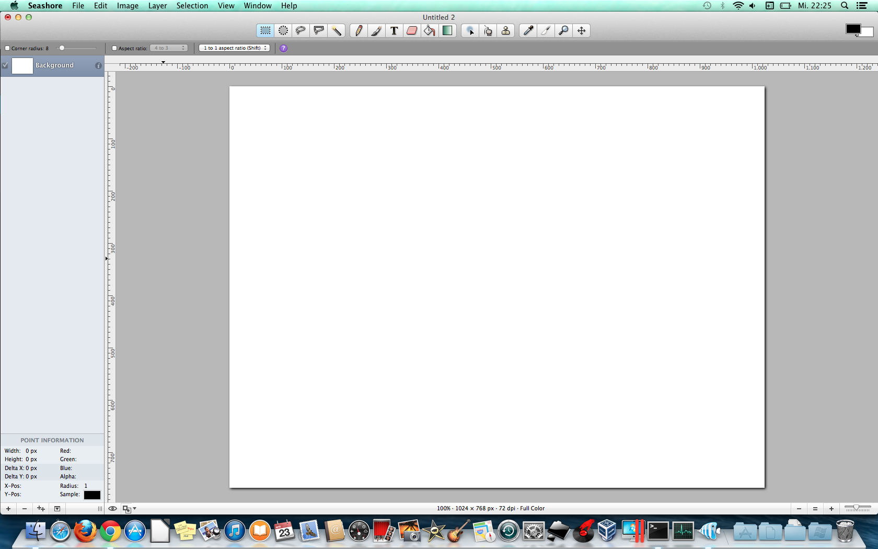Viewport: 878px width, 549px height.
Task: Select the Pencil tool
Action: (359, 31)
